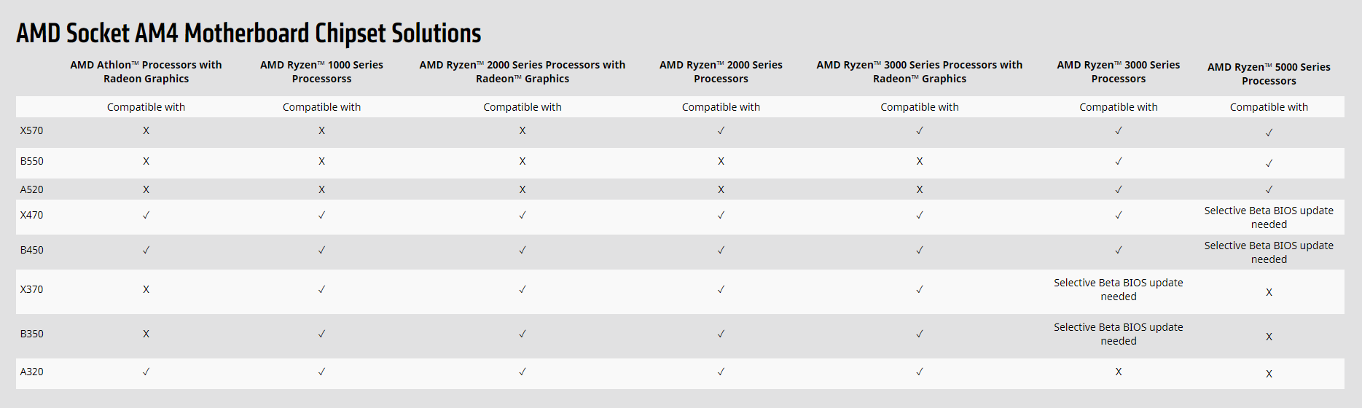
Task: Click the A320 checkmark under Athlon Processors
Action: 146,372
